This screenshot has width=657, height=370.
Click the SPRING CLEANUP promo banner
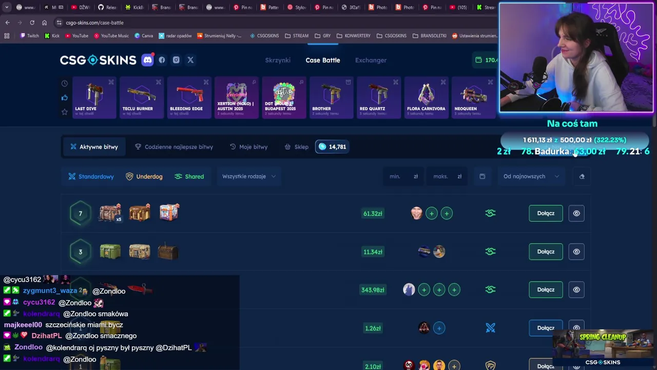(603, 347)
